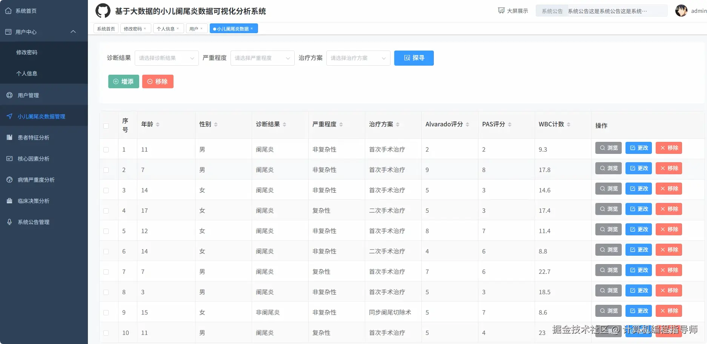Click the green 增添 add button

pos(123,81)
